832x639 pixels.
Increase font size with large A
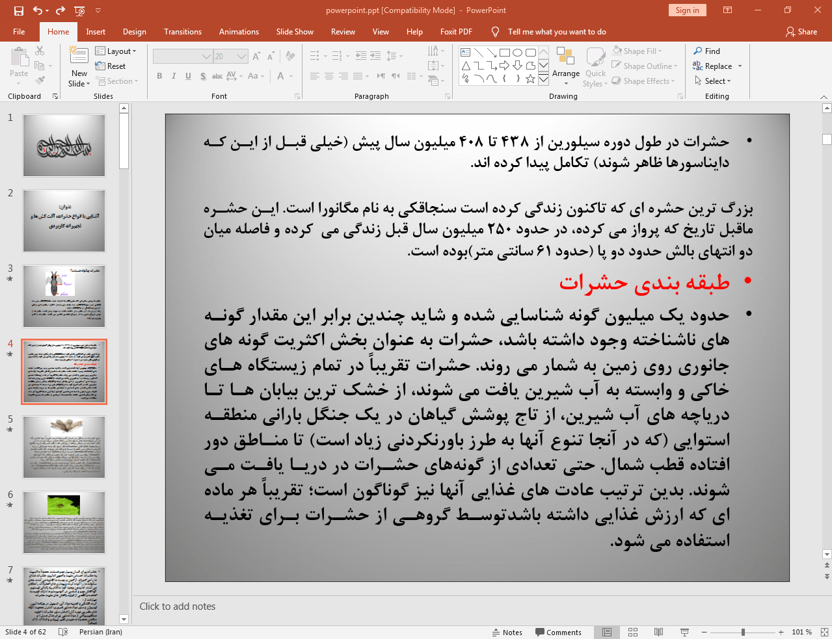tap(256, 56)
